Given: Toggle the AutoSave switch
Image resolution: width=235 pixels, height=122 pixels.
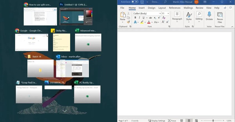Looking at the screenshot, I should coord(135,2).
